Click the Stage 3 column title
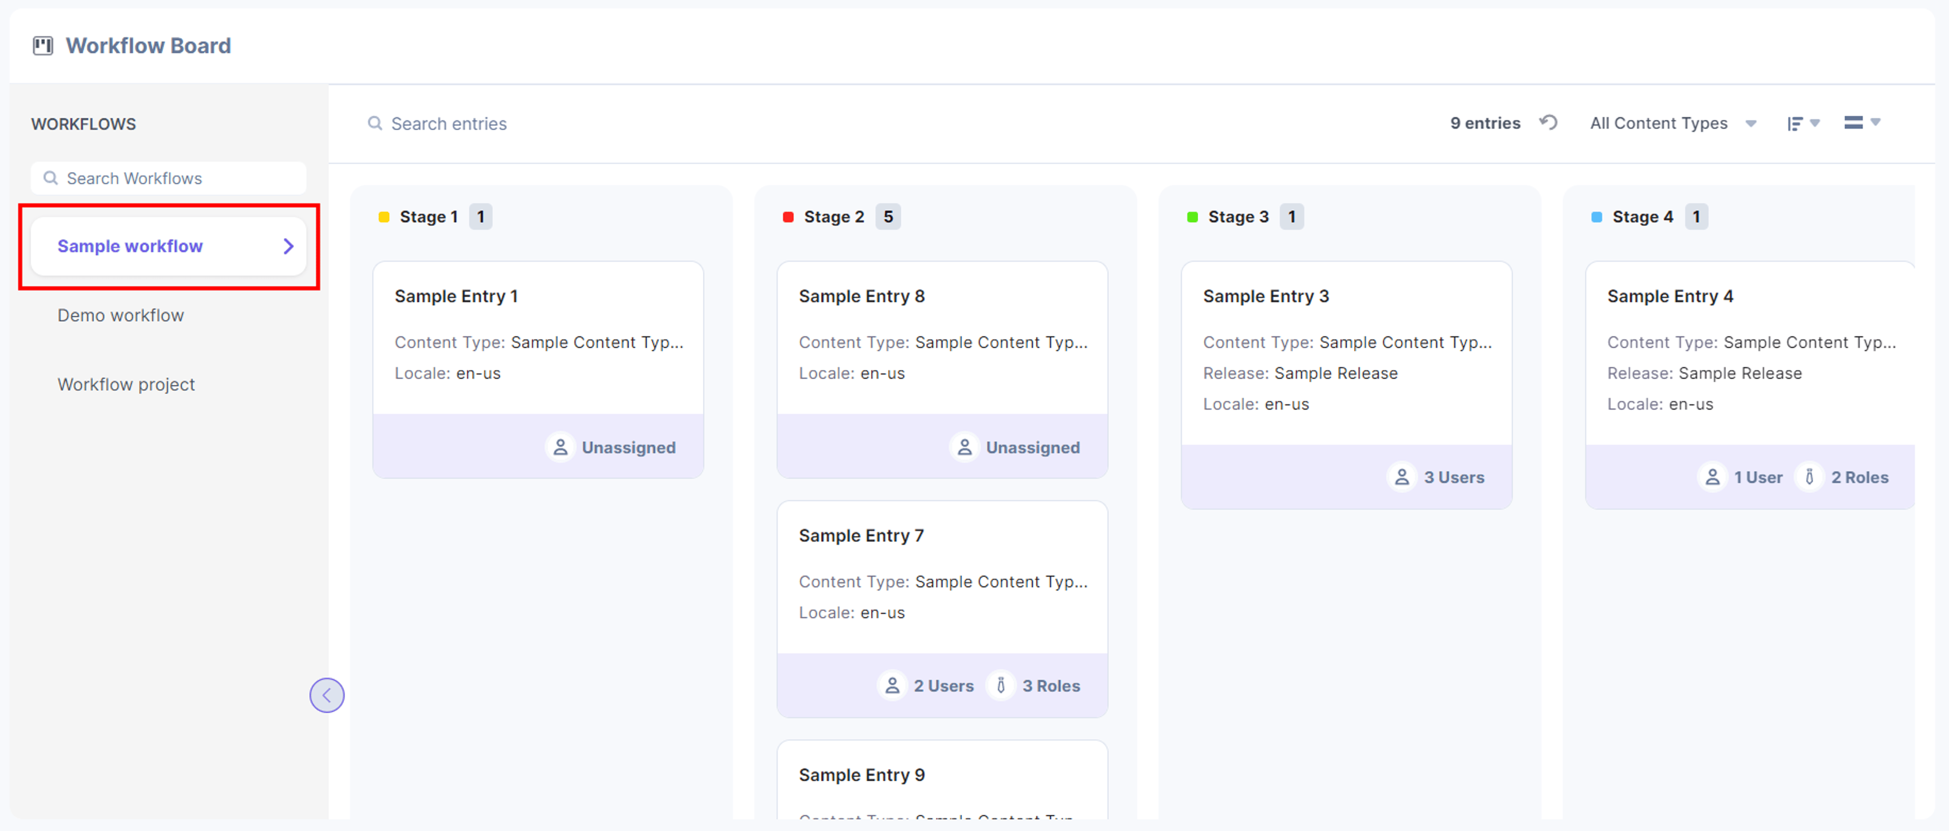 tap(1238, 217)
